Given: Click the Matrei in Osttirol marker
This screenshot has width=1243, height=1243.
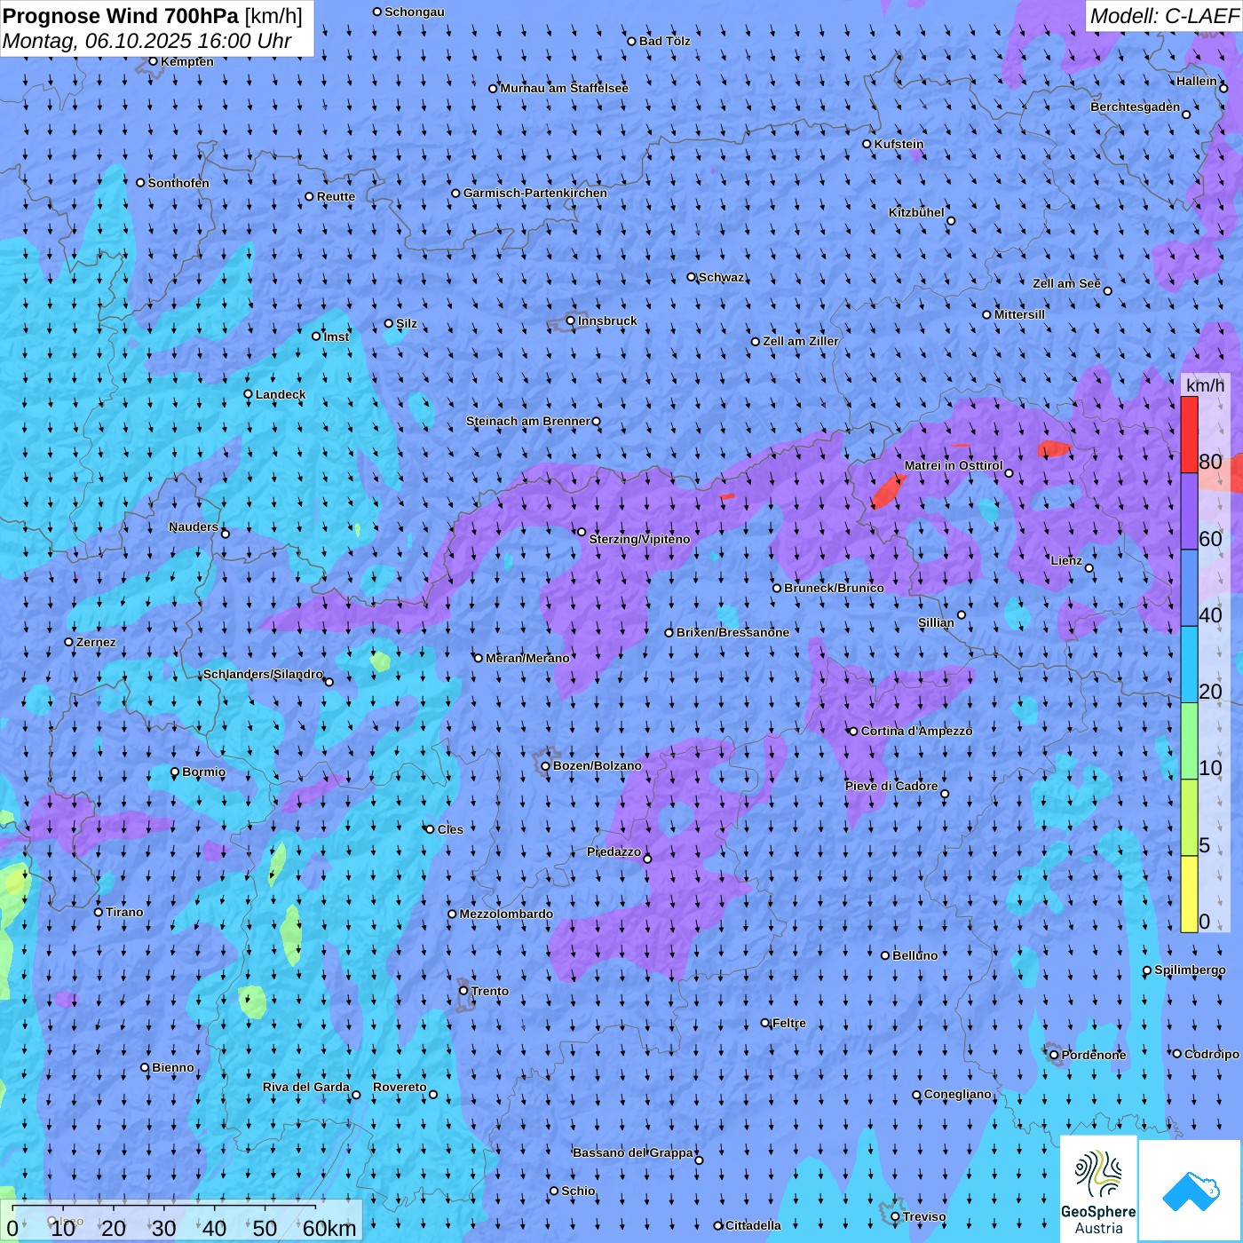Looking at the screenshot, I should pyautogui.click(x=1009, y=473).
